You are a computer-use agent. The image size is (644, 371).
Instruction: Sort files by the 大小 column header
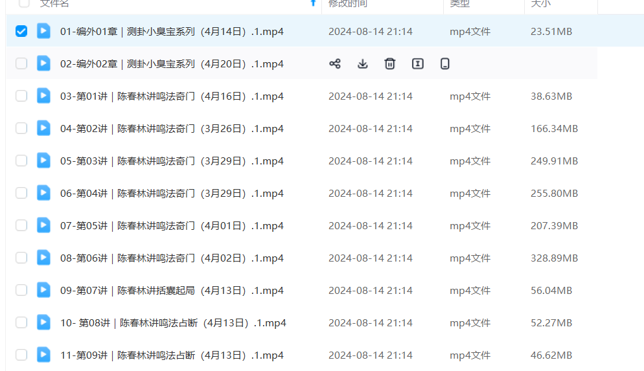[x=540, y=3]
